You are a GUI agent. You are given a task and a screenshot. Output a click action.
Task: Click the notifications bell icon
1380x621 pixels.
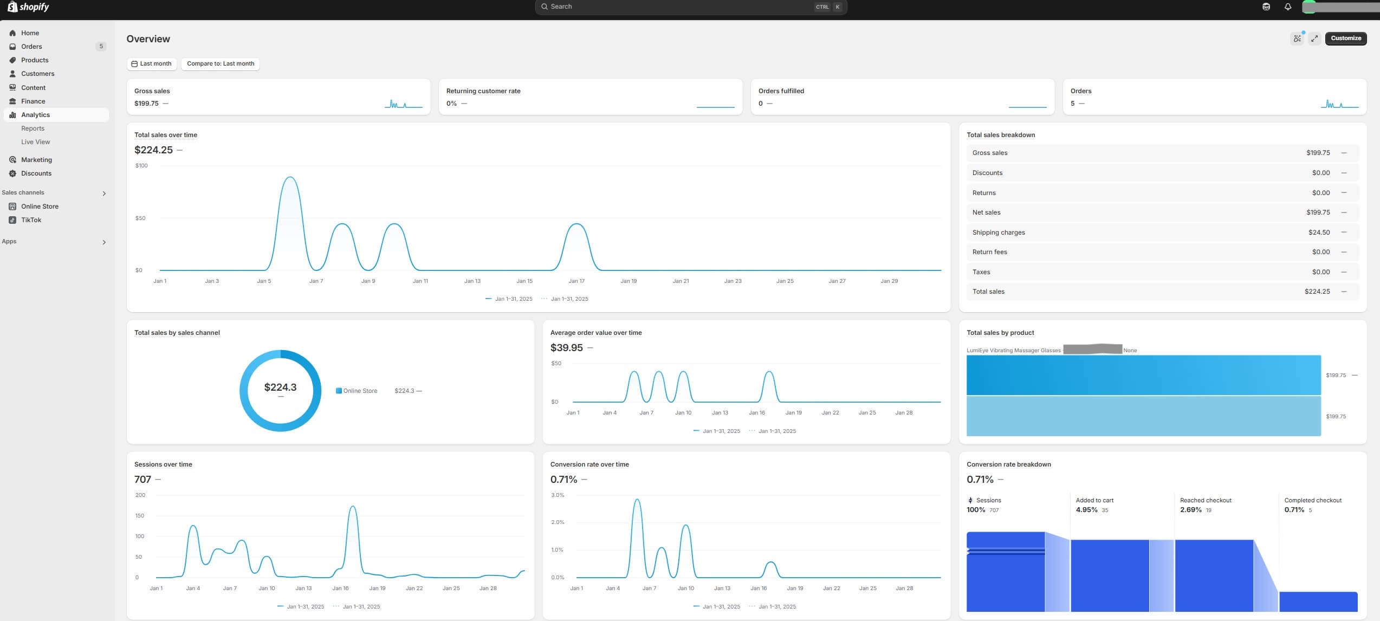pos(1288,7)
